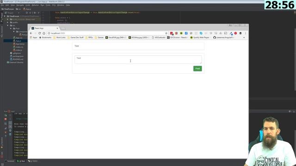This screenshot has height=166, width=296.
Task: Click the project panel settings gear icon
Action: coord(35,13)
